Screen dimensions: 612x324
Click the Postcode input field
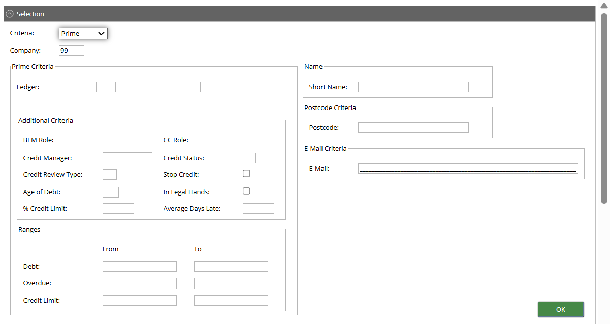(413, 127)
